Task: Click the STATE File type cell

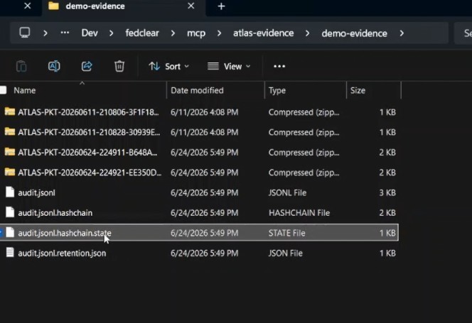Action: click(286, 233)
